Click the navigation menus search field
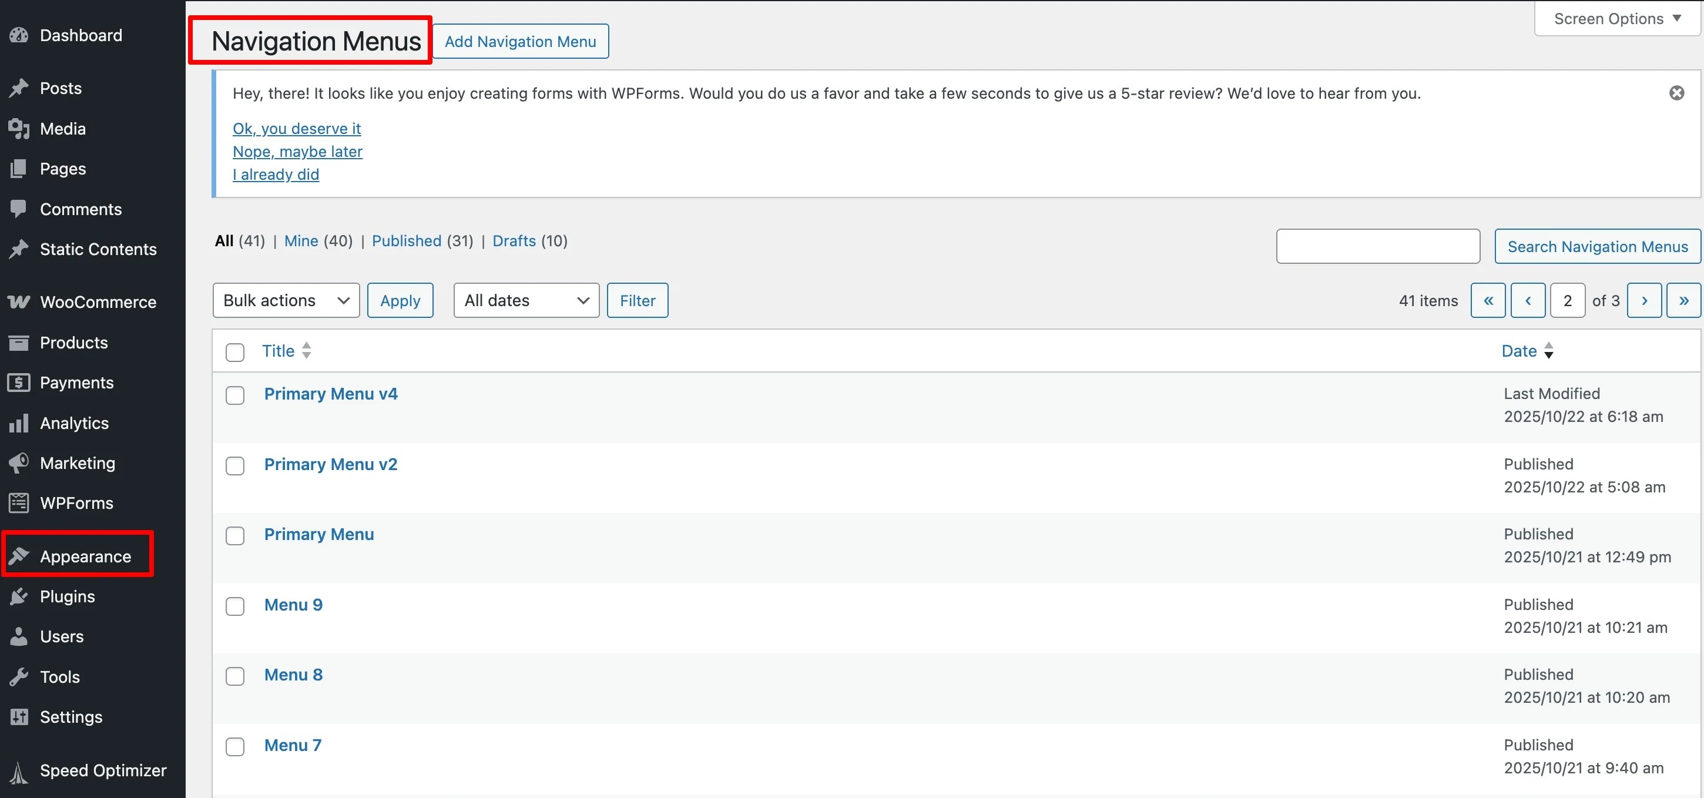This screenshot has width=1704, height=798. point(1377,246)
